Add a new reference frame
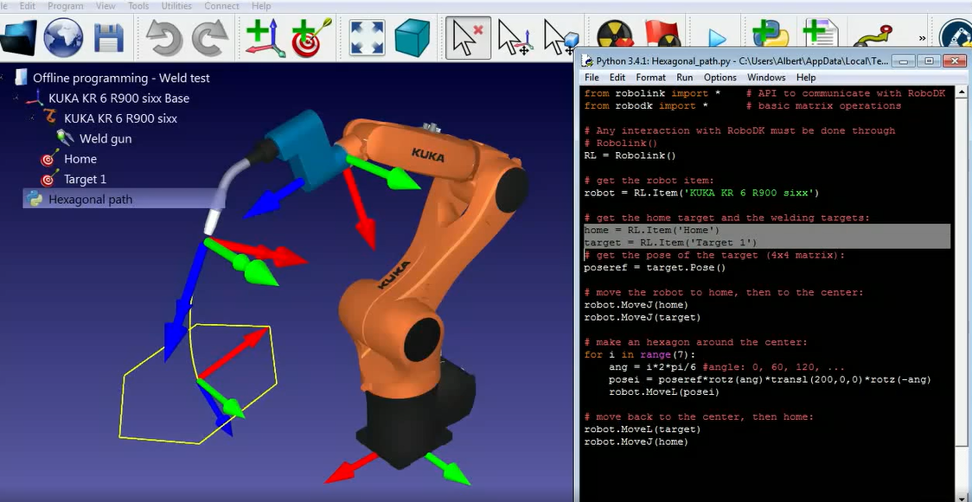972x502 pixels. coord(264,38)
